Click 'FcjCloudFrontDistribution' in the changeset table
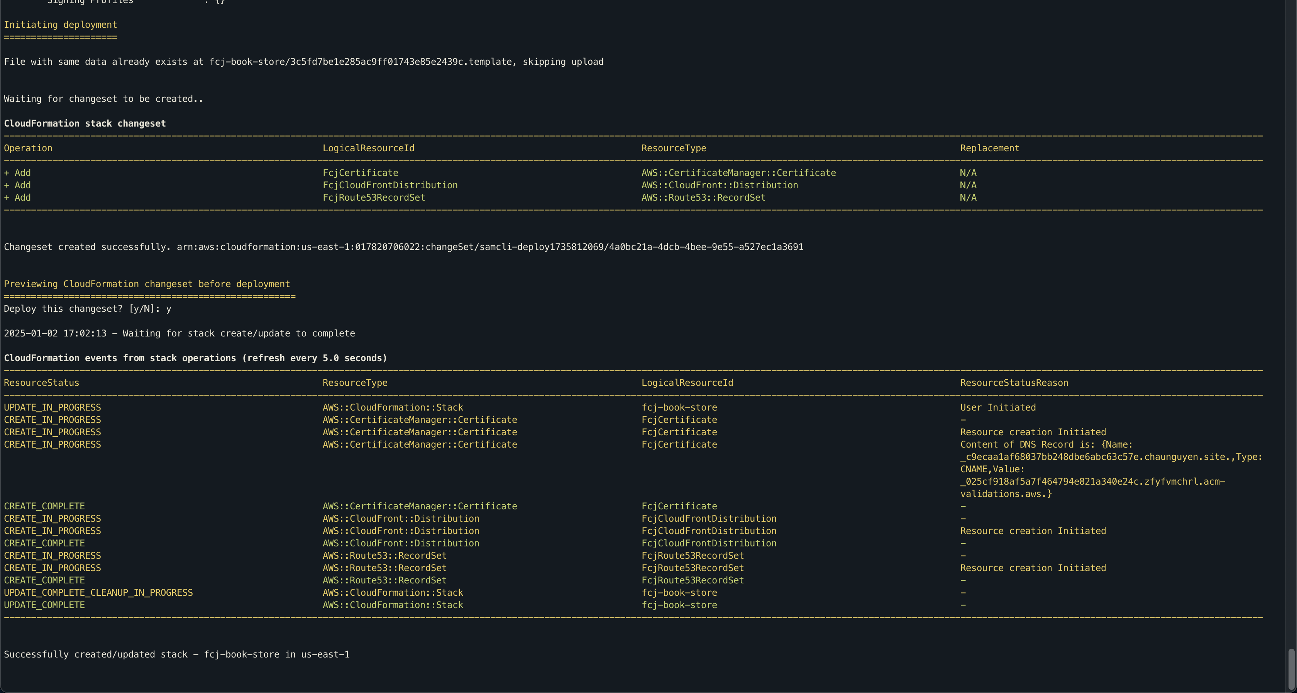 click(390, 185)
